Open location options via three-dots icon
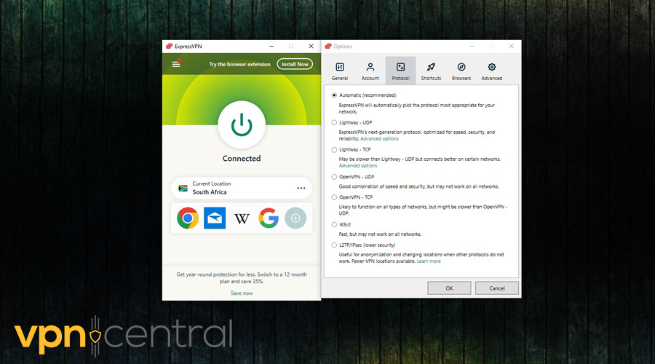Screen dimensions: 655x364 point(301,188)
